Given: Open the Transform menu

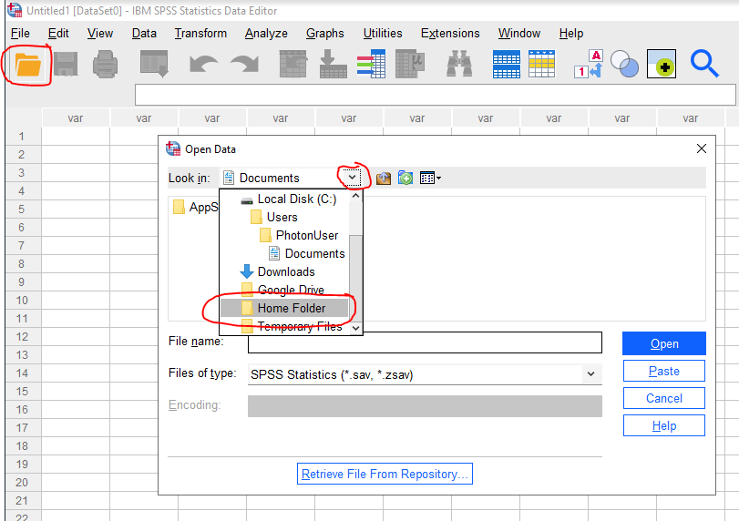Looking at the screenshot, I should (x=200, y=34).
